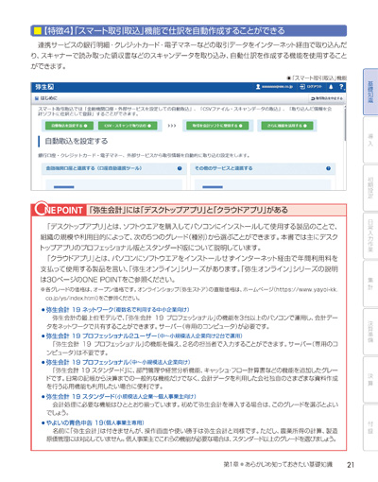Click the green さらに機能を活用する button

(x=287, y=126)
